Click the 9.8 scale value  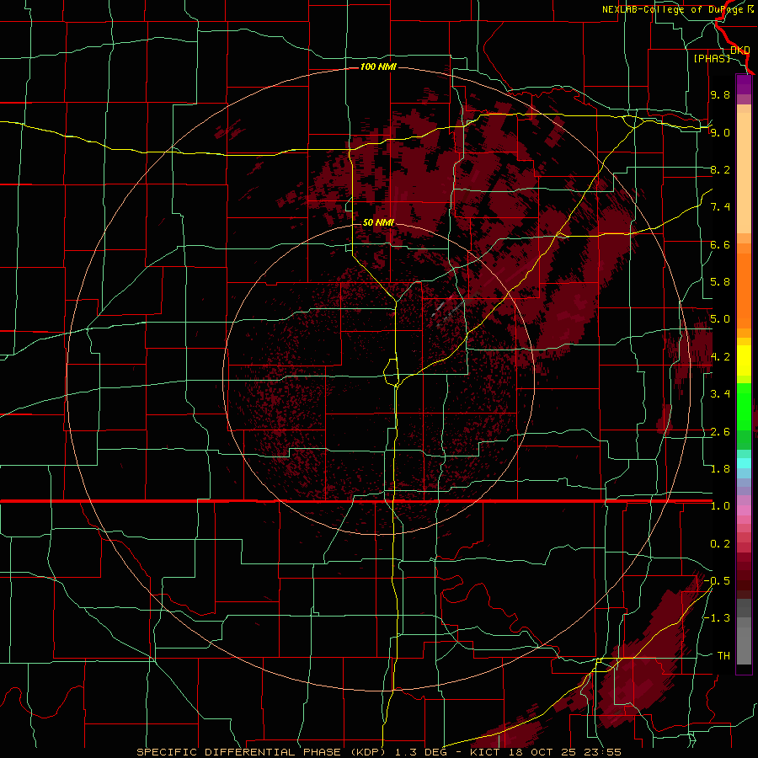pyautogui.click(x=720, y=94)
